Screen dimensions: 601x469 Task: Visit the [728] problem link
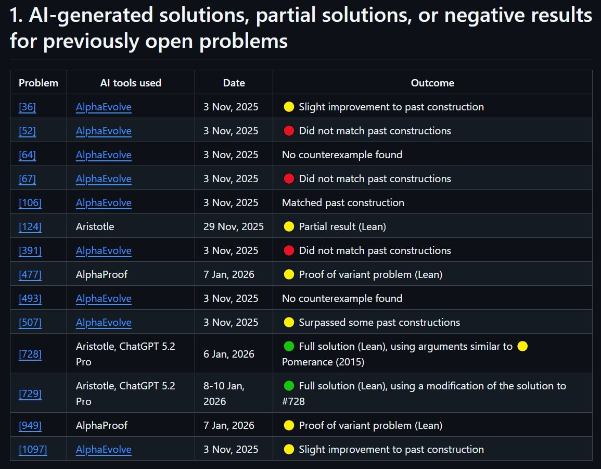pos(30,354)
